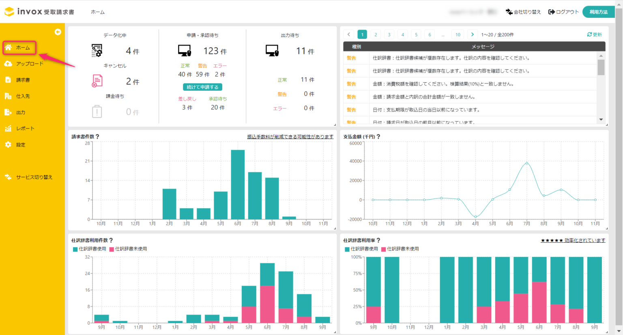
Task: Collapse the yellow sidebar with the arrow
Action: (58, 32)
